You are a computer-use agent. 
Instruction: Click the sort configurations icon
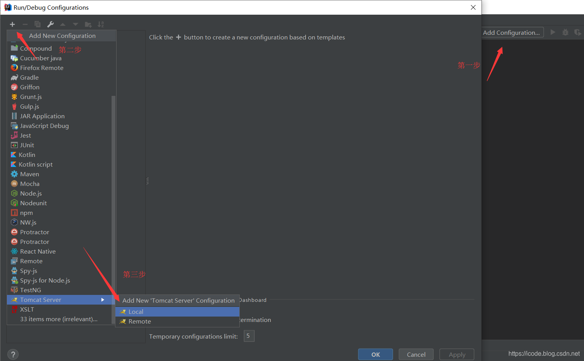pyautogui.click(x=101, y=24)
